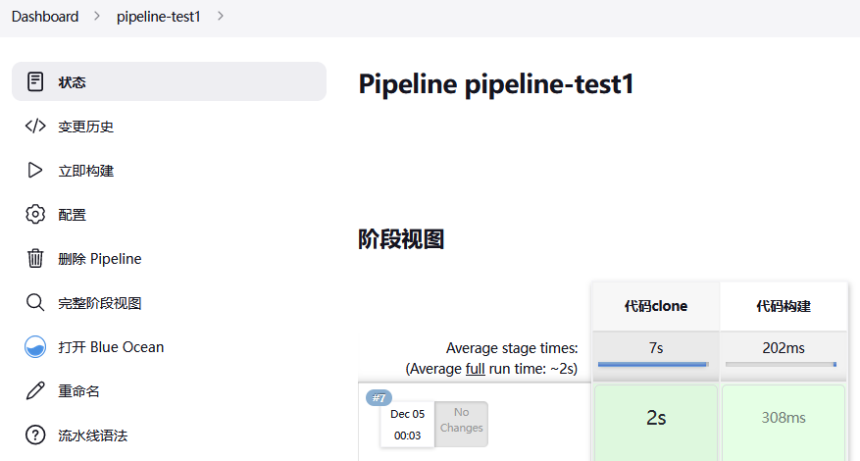The width and height of the screenshot is (860, 461).
Task: Click the build now play icon
Action: tap(35, 171)
